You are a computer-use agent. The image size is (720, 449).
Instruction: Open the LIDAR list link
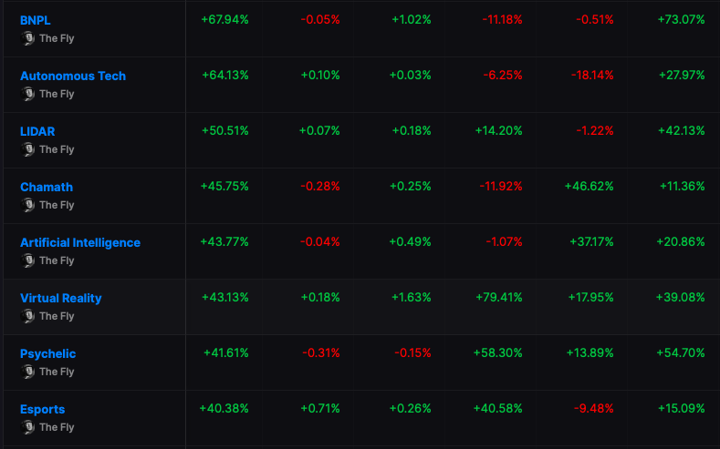(x=37, y=131)
